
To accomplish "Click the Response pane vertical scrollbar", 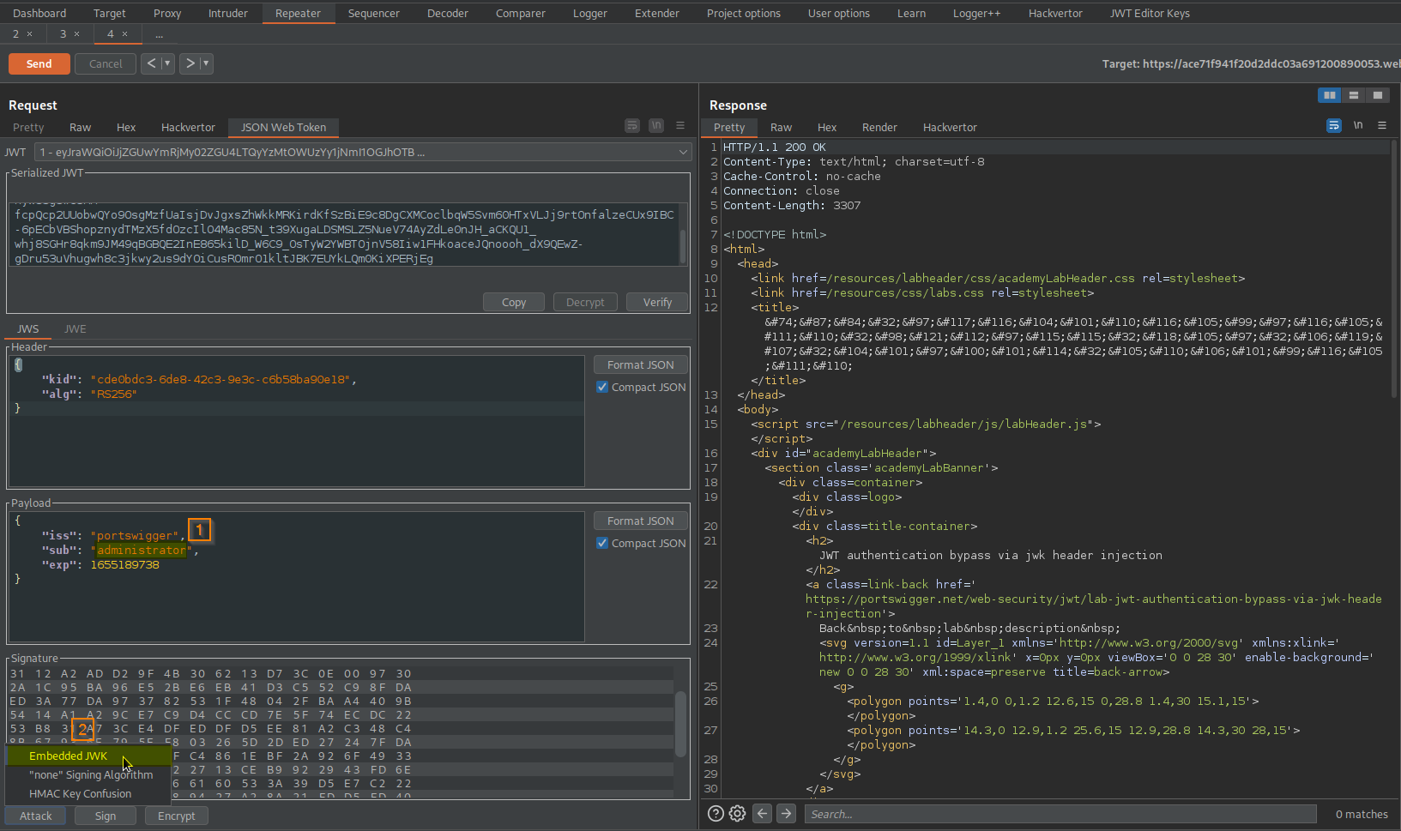I will click(x=1395, y=269).
